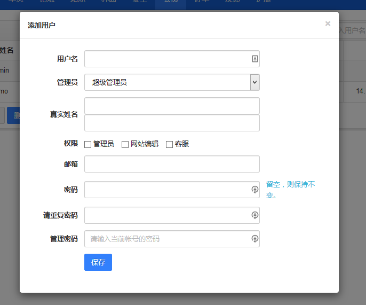
Task: Click the 用户名 input field
Action: [172, 59]
